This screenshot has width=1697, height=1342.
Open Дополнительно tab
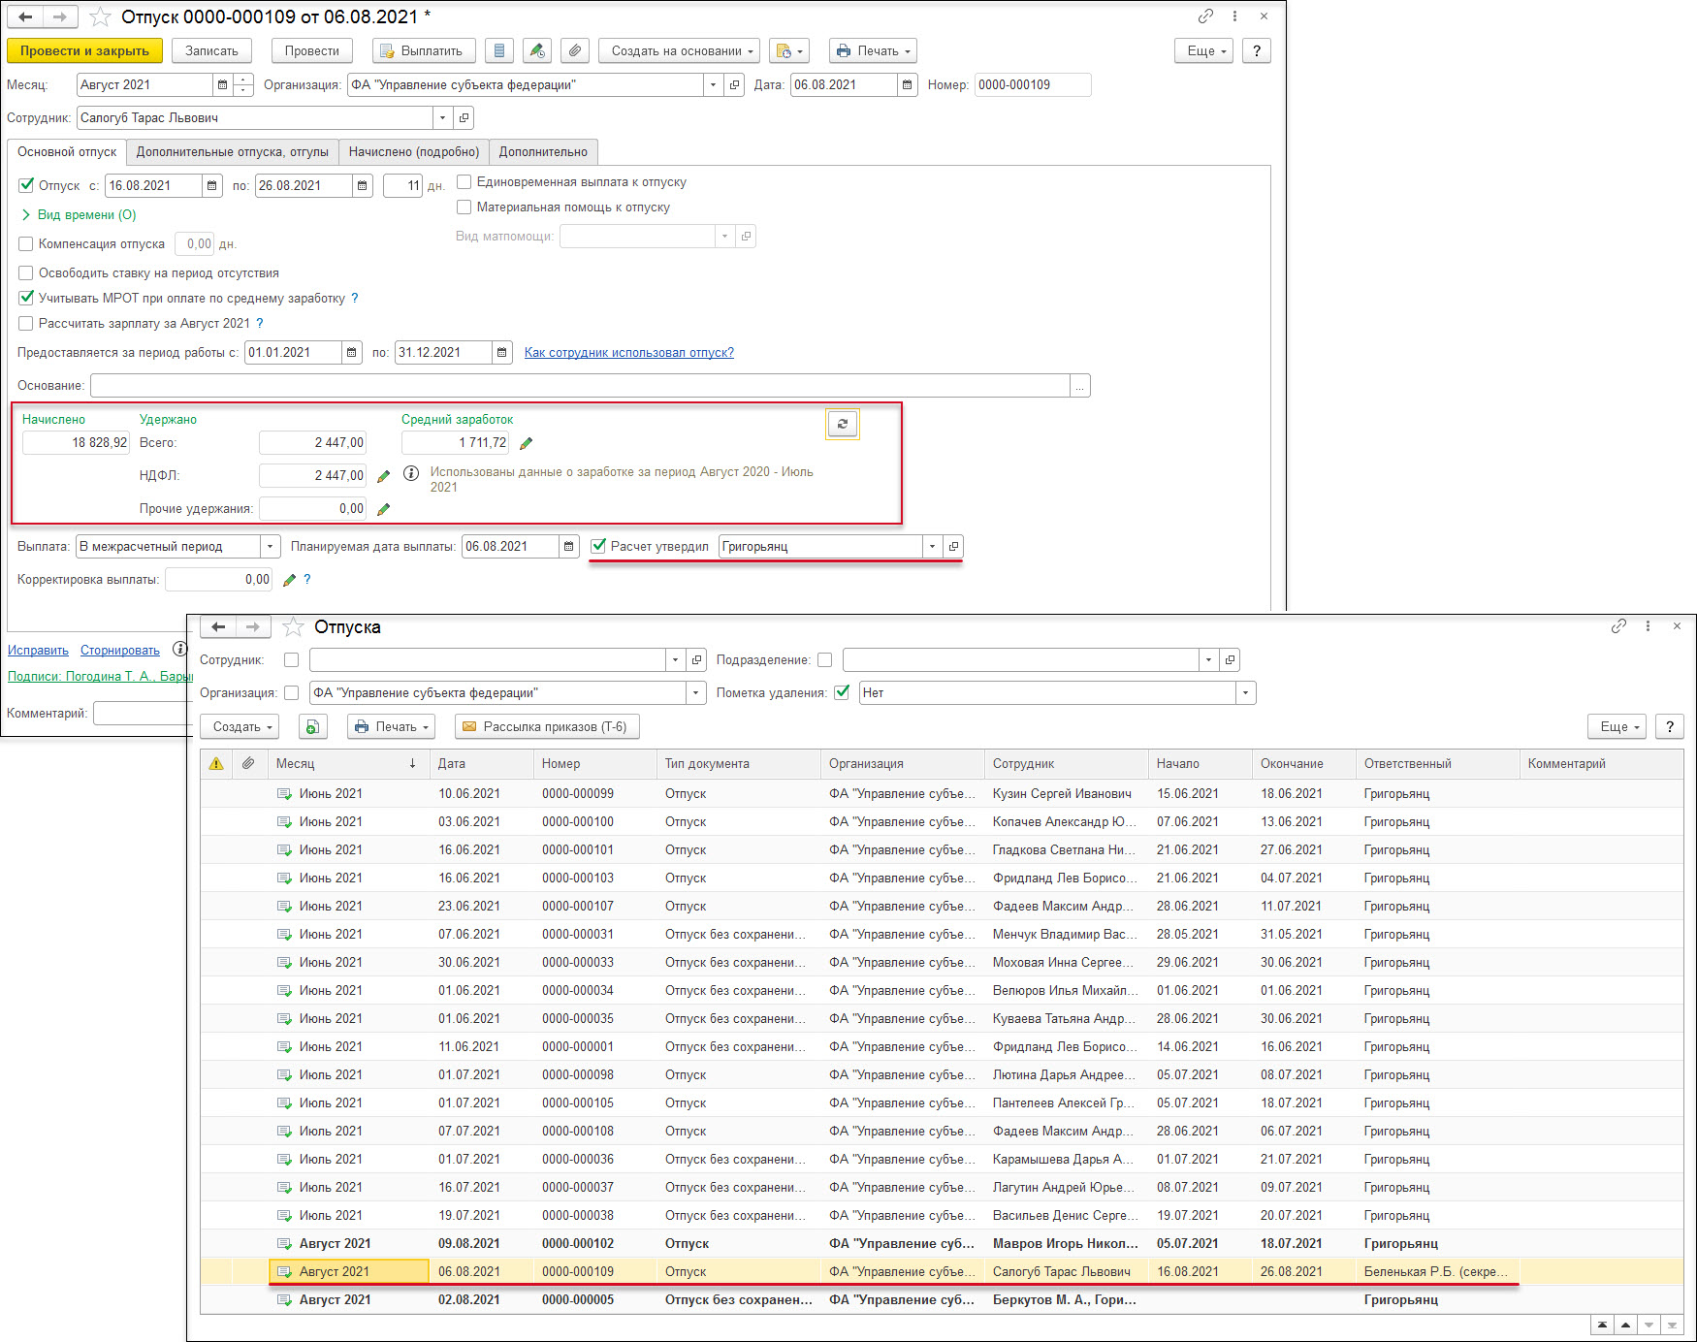click(543, 152)
